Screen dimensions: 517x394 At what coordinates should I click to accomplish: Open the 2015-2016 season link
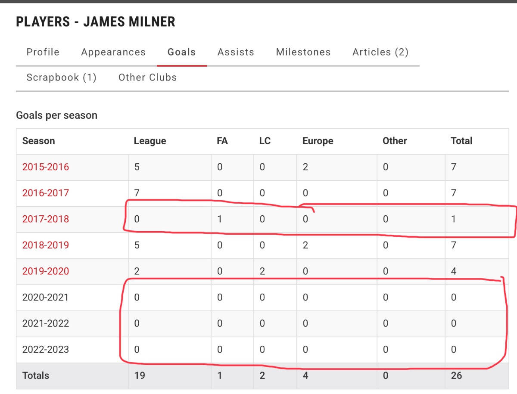click(46, 167)
